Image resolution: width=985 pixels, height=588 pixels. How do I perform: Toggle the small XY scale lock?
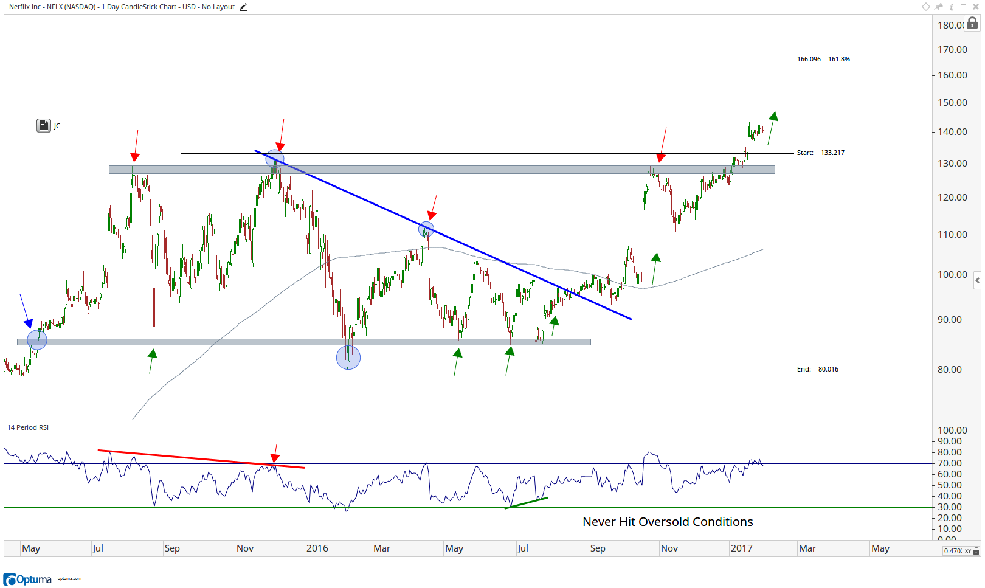point(976,551)
